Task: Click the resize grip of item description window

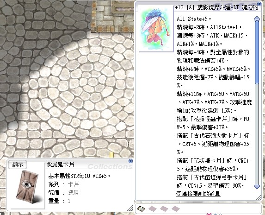Action: (x=259, y=197)
